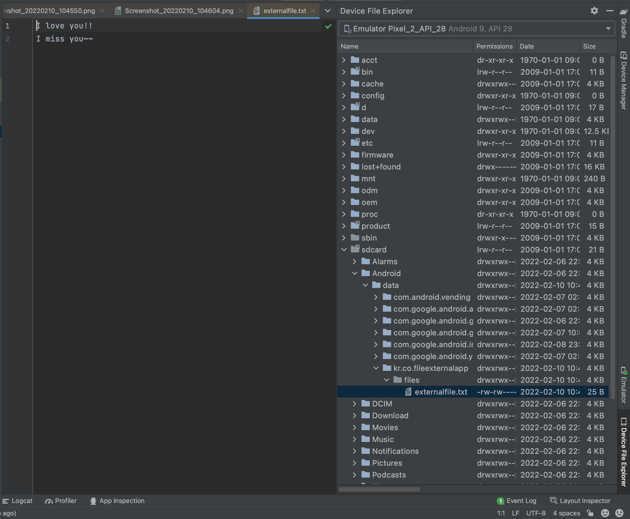The image size is (630, 519).
Task: Open the emulator device dropdown
Action: tap(608, 29)
